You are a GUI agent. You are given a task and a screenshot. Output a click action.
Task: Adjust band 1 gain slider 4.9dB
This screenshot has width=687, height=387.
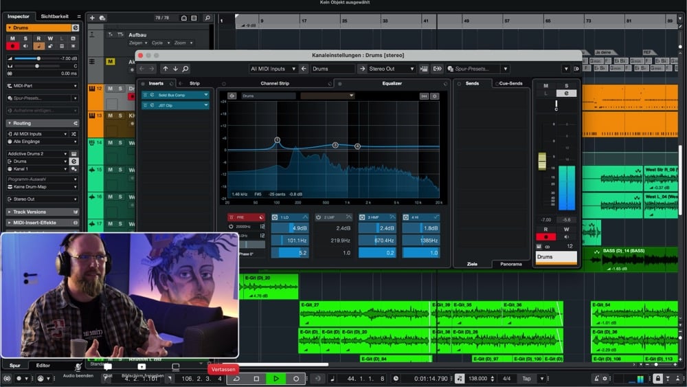(x=290, y=228)
